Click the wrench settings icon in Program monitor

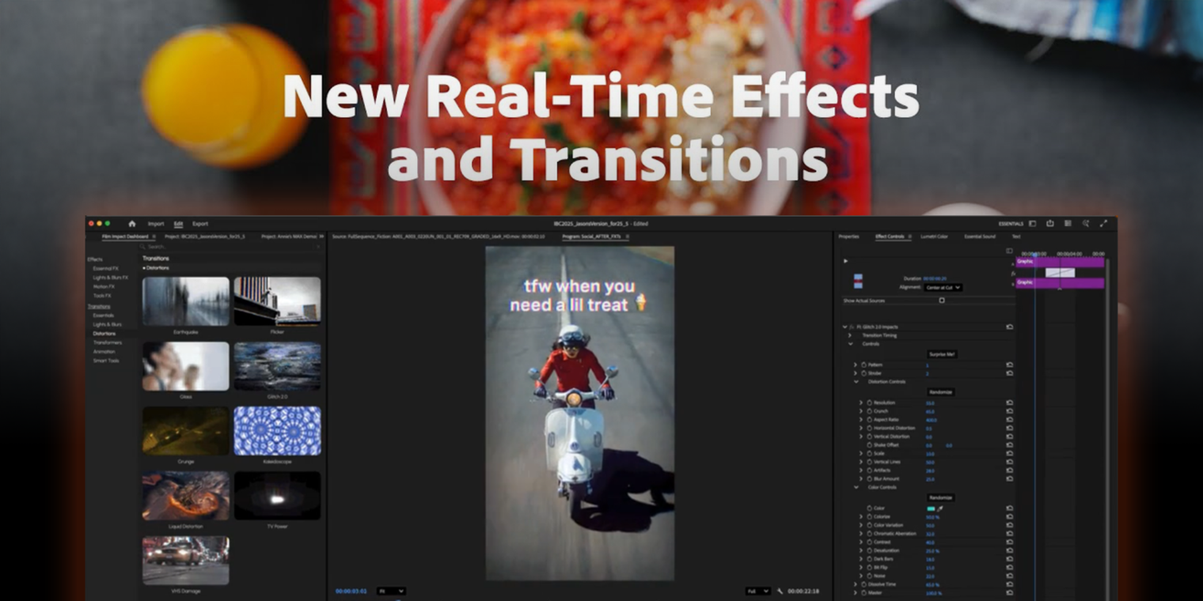click(x=779, y=591)
